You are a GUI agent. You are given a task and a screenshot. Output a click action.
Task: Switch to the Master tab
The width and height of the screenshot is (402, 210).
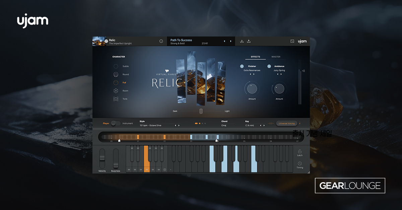tap(276, 57)
